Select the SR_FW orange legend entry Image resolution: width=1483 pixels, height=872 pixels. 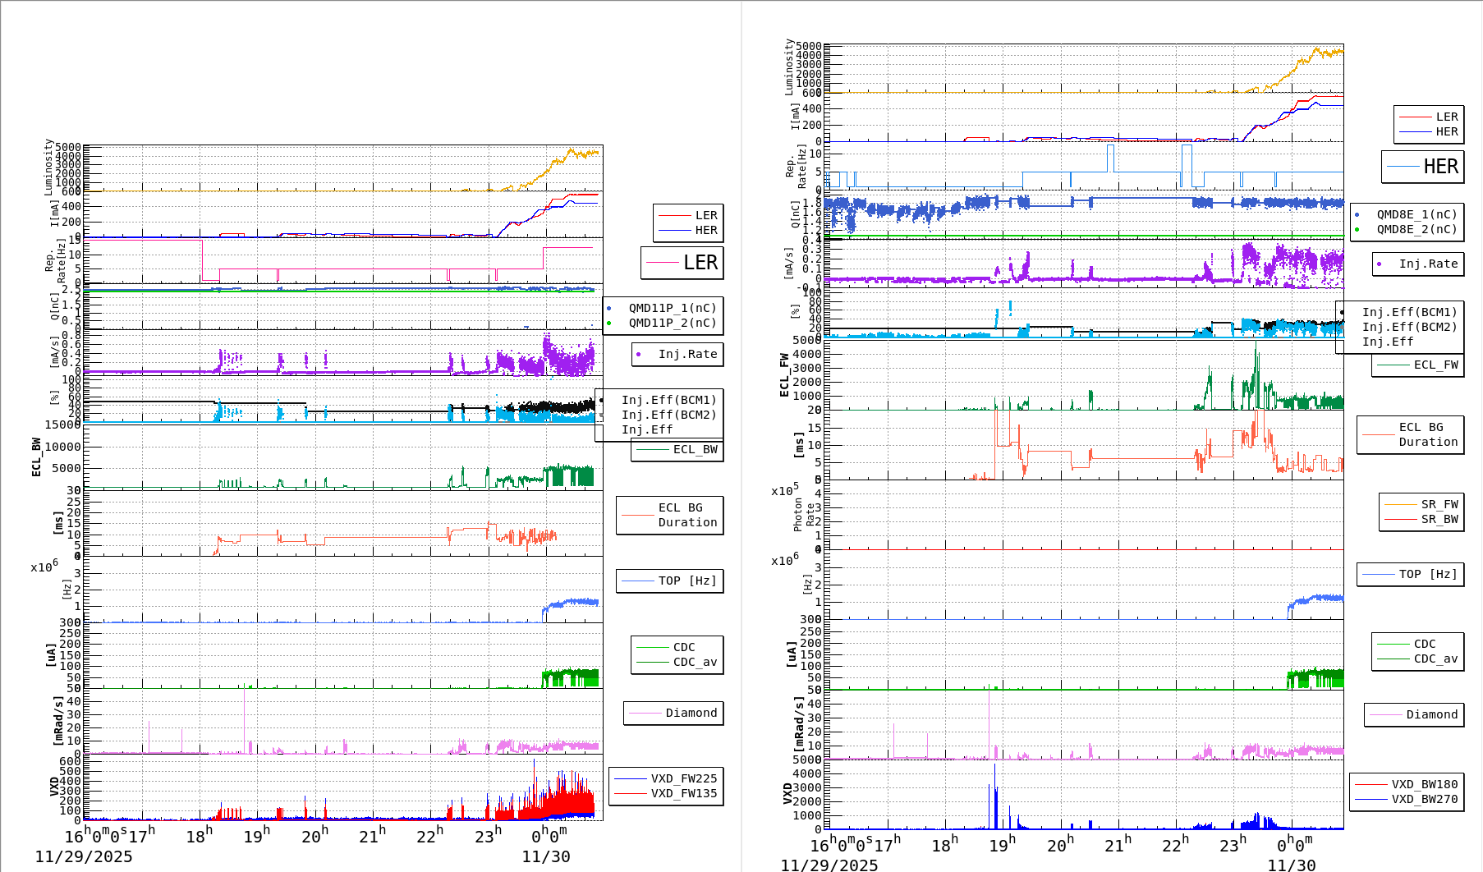pos(1439,504)
